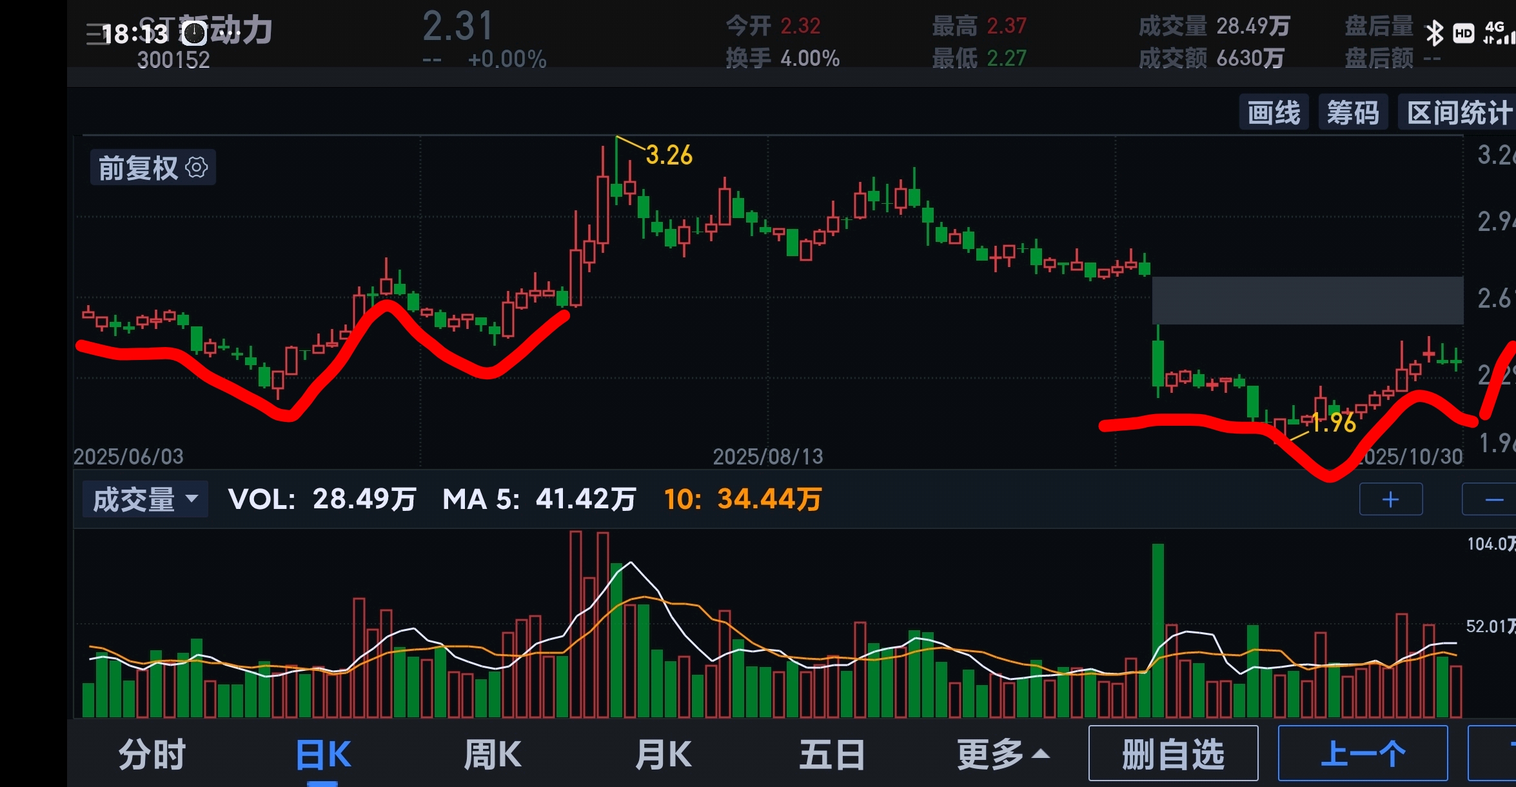
Task: Toggle the 前复权 adjustment mode
Action: pyautogui.click(x=139, y=168)
